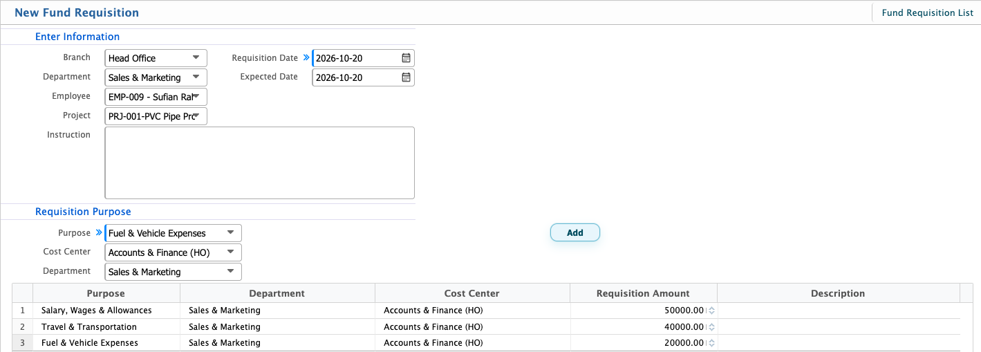Screen dimensions: 981x352
Task: Select Fuel & Vehicle Expenses cell in row 3
Action: [106, 342]
